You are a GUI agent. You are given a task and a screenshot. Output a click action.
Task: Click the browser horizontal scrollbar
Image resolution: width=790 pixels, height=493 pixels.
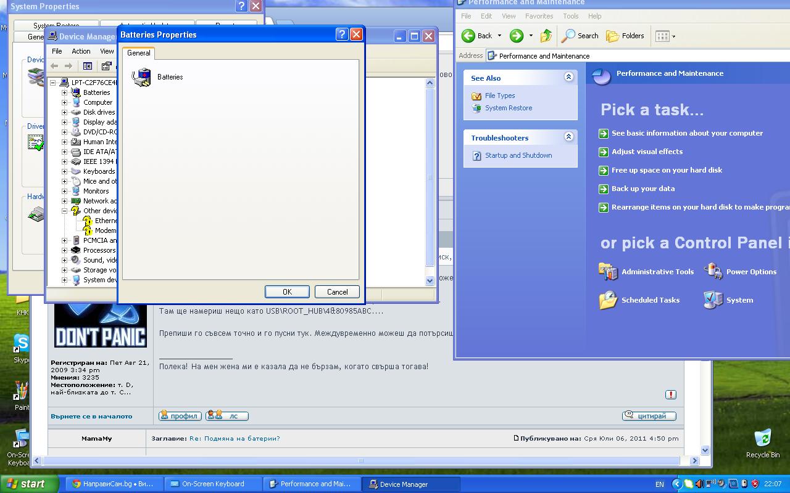point(361,460)
